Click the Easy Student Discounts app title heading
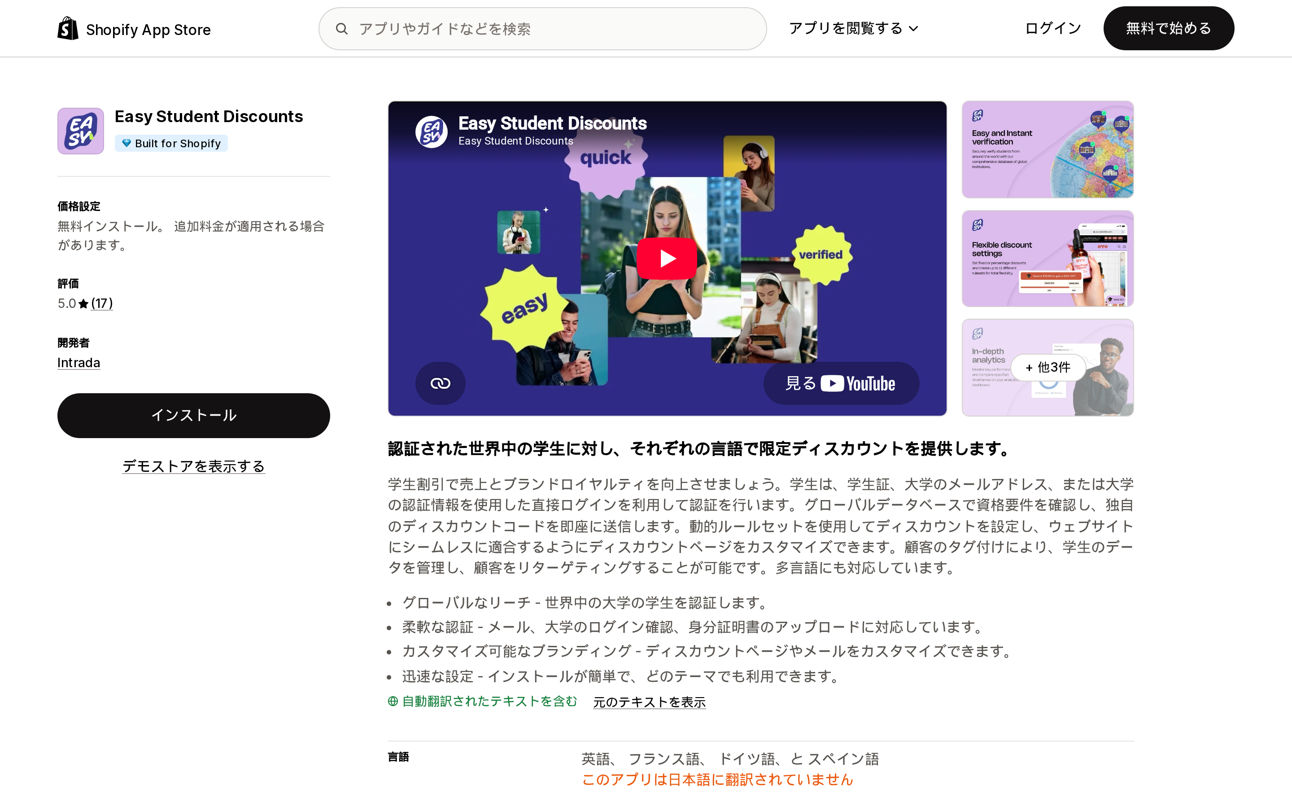The image size is (1292, 808). [x=209, y=117]
